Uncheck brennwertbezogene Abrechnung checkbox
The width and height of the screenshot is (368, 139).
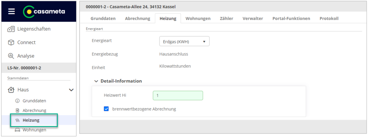(106, 109)
